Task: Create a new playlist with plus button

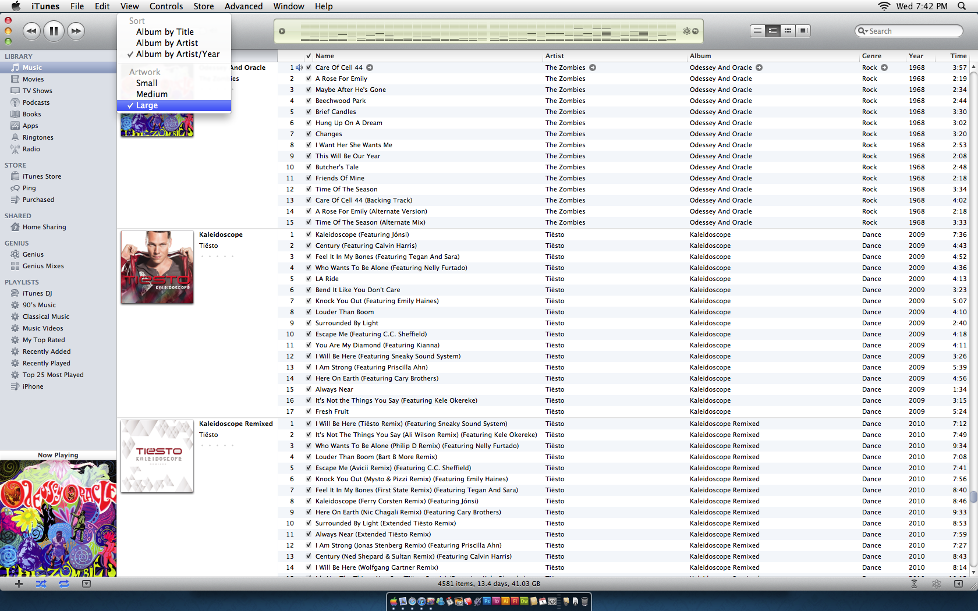Action: click(x=19, y=584)
